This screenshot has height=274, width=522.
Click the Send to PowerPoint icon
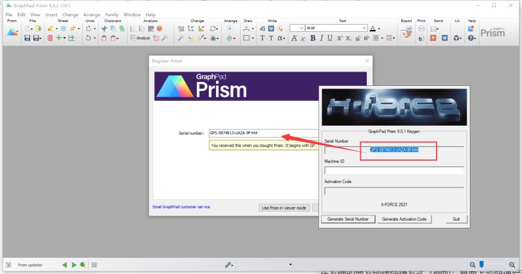(x=433, y=38)
